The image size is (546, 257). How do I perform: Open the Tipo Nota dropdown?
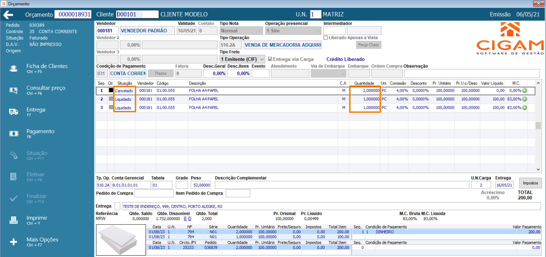pos(260,31)
